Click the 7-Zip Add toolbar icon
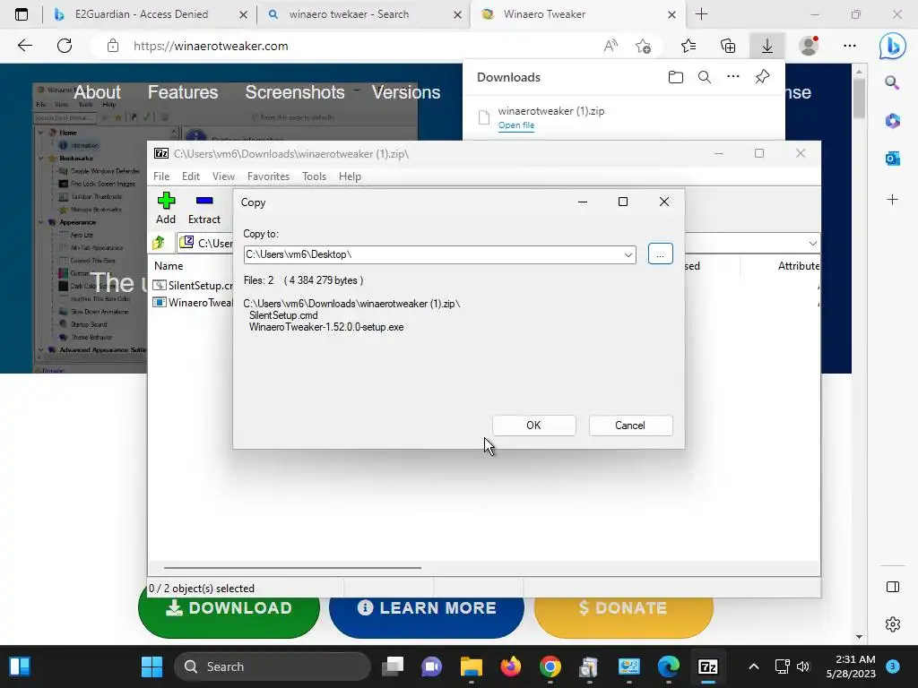This screenshot has height=688, width=918. 166,208
